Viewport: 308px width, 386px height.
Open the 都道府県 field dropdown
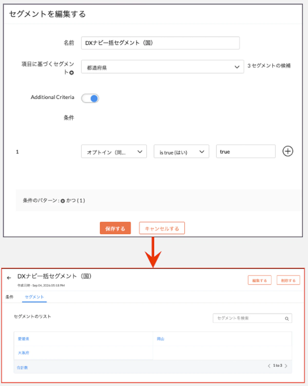coord(162,67)
